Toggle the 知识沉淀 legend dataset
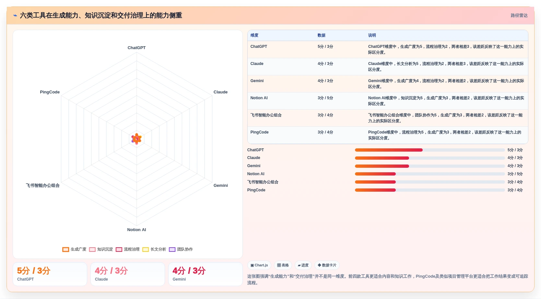541x299 pixels. (x=101, y=249)
